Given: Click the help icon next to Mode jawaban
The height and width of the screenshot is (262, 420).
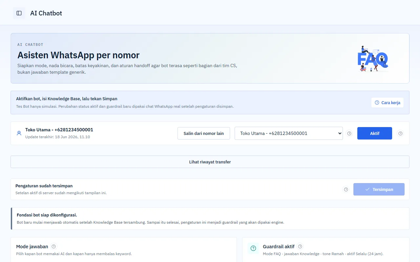Looking at the screenshot, I should click(54, 246).
